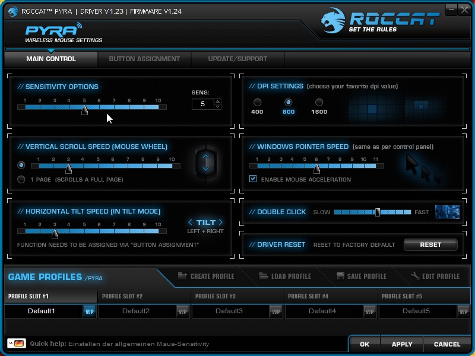This screenshot has height=356, width=475.
Task: Select Profile Slot #3 tab
Action: [237, 296]
